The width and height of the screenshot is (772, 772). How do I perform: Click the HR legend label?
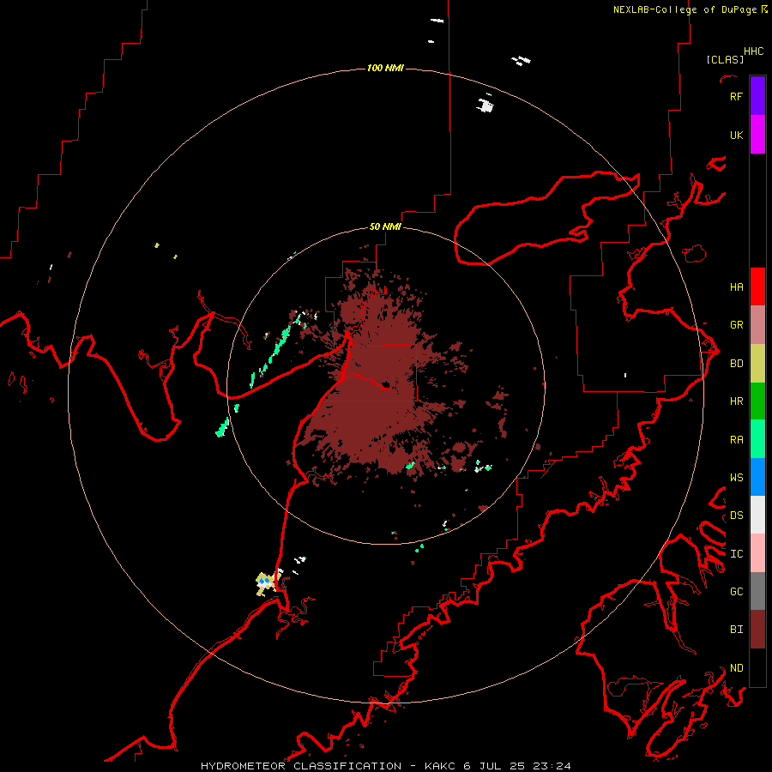pyautogui.click(x=736, y=401)
